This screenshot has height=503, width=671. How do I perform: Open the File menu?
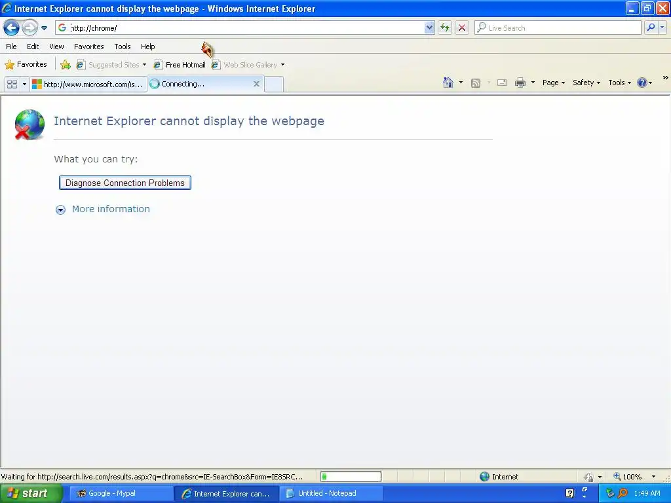11,47
